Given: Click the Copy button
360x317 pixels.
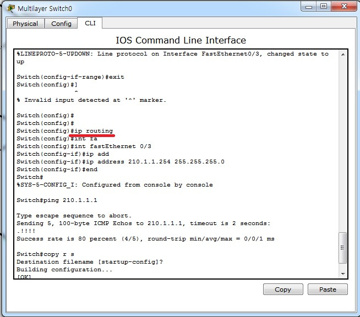Looking at the screenshot, I should [x=283, y=289].
